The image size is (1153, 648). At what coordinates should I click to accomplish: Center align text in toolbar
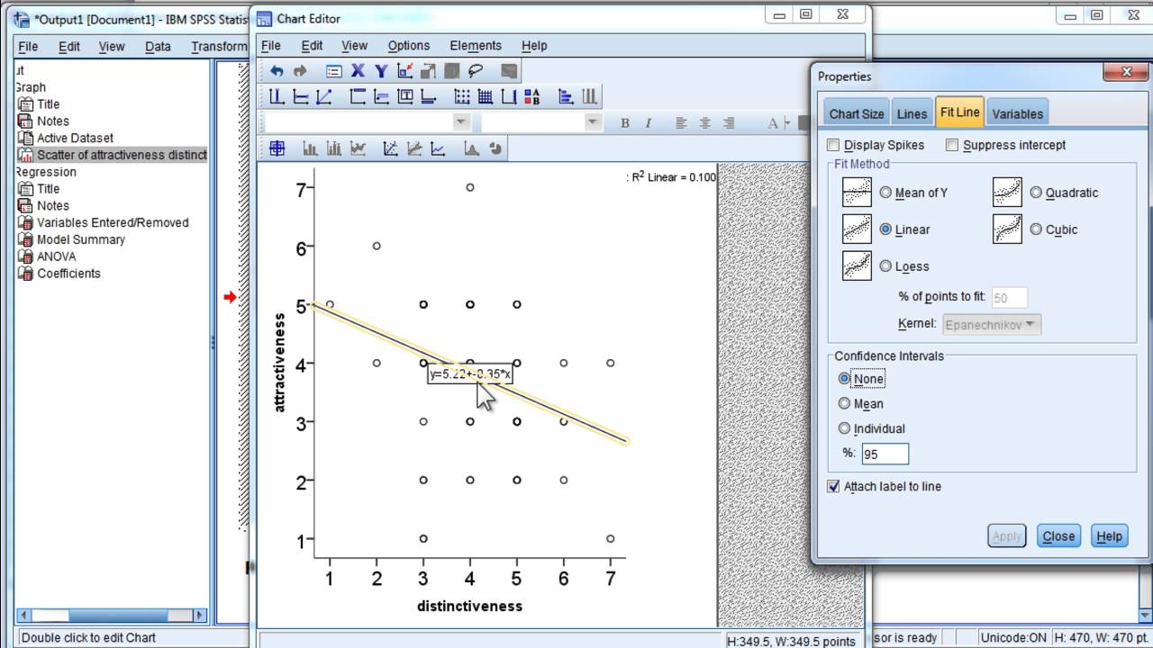pos(704,122)
